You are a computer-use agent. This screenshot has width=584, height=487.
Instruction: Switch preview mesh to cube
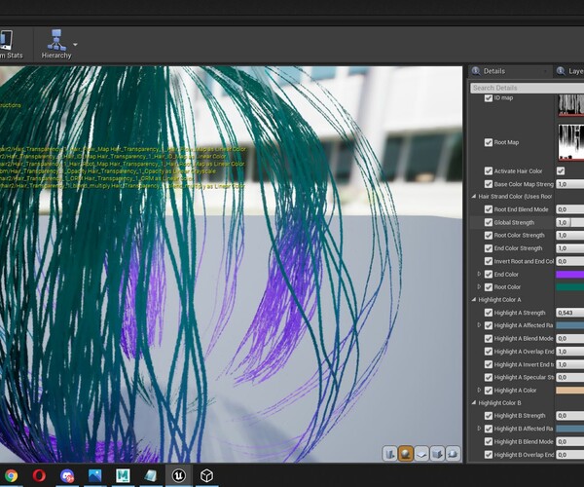point(437,454)
